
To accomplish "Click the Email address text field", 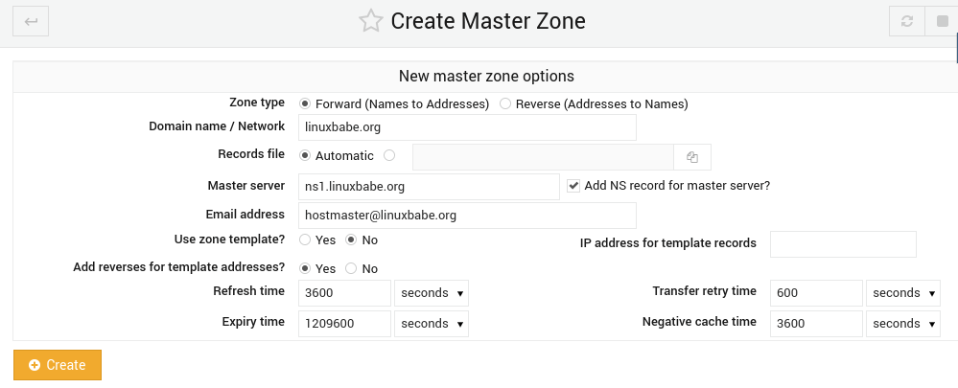I will [x=467, y=216].
